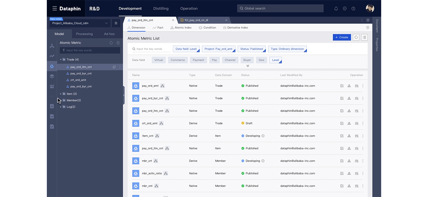Click the edit icon for pay_ord_amt row

point(342,86)
